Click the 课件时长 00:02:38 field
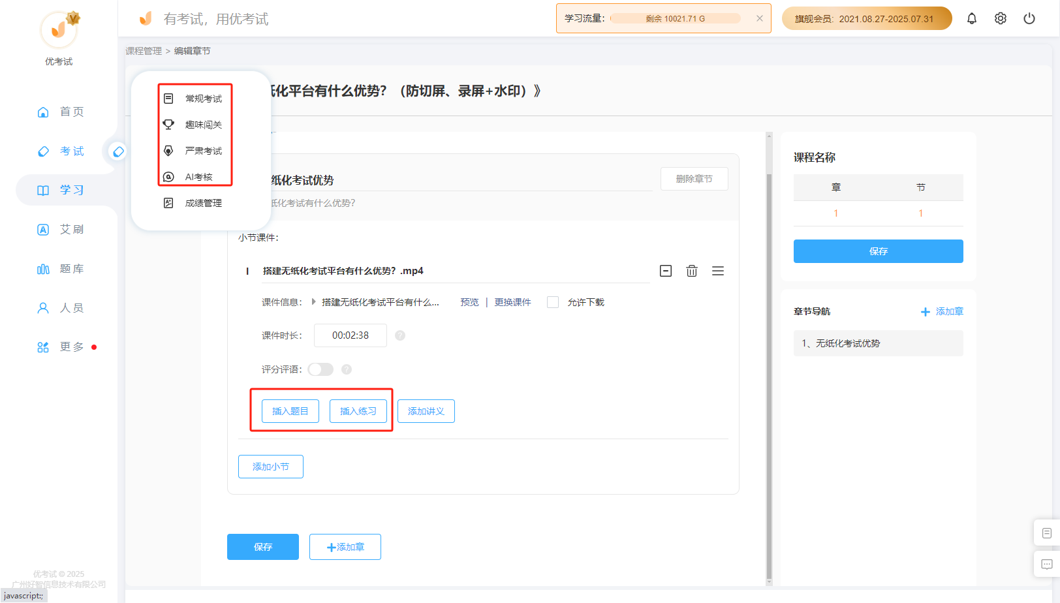1060x603 pixels. pos(351,335)
